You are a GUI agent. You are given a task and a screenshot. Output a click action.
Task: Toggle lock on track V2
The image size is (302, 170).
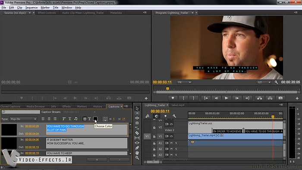[x=154, y=127]
